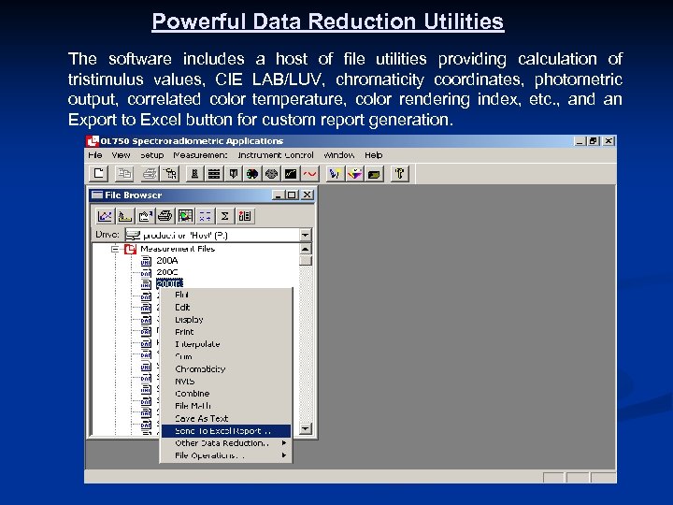Image resolution: width=673 pixels, height=505 pixels.
Task: Click the gray disc wheel icon
Action: coord(272,174)
